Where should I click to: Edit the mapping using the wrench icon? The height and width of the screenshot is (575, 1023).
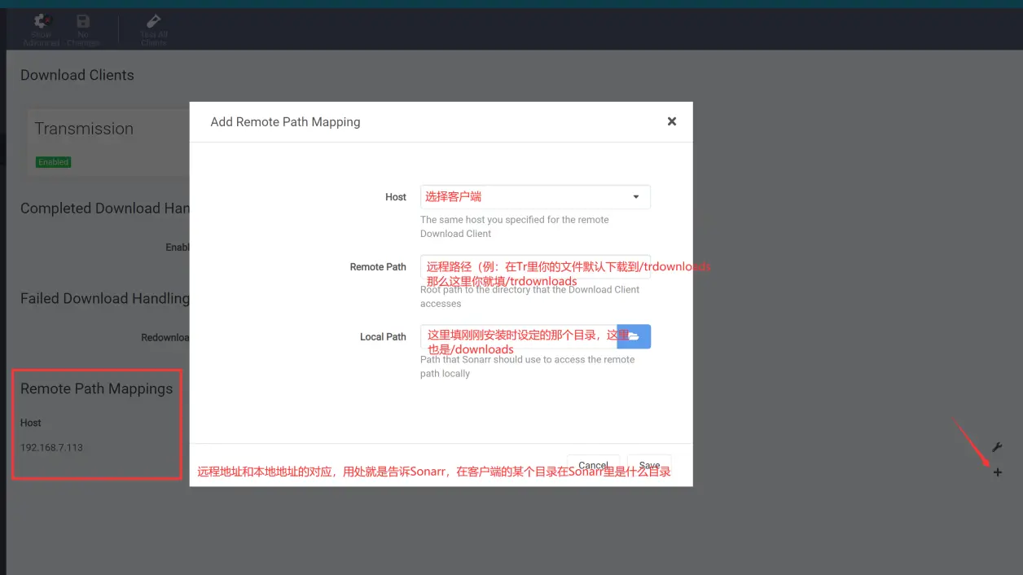pos(997,447)
